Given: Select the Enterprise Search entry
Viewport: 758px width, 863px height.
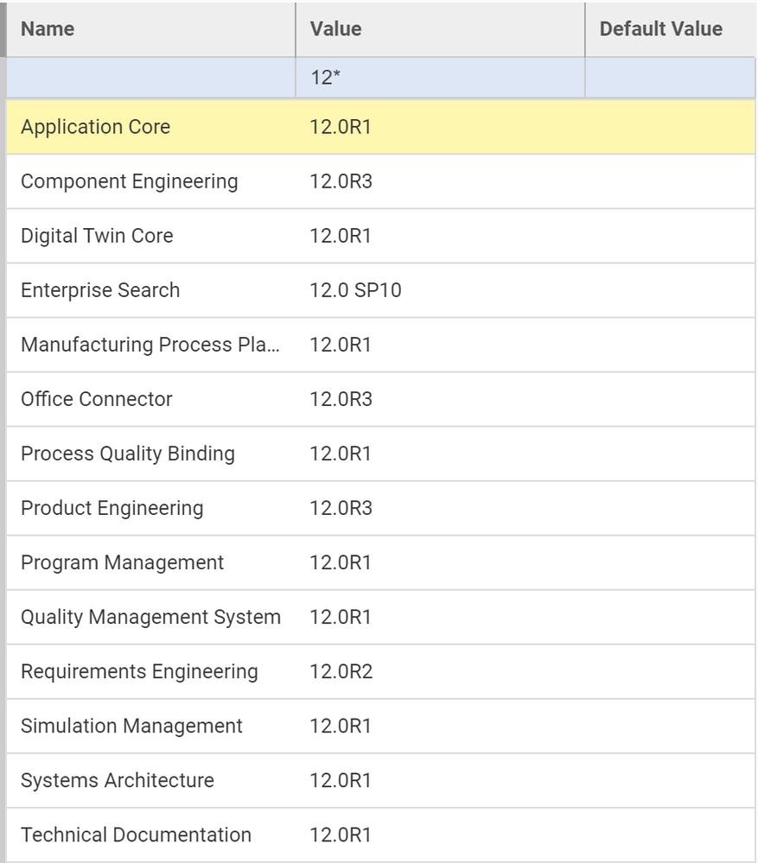Looking at the screenshot, I should (x=100, y=290).
